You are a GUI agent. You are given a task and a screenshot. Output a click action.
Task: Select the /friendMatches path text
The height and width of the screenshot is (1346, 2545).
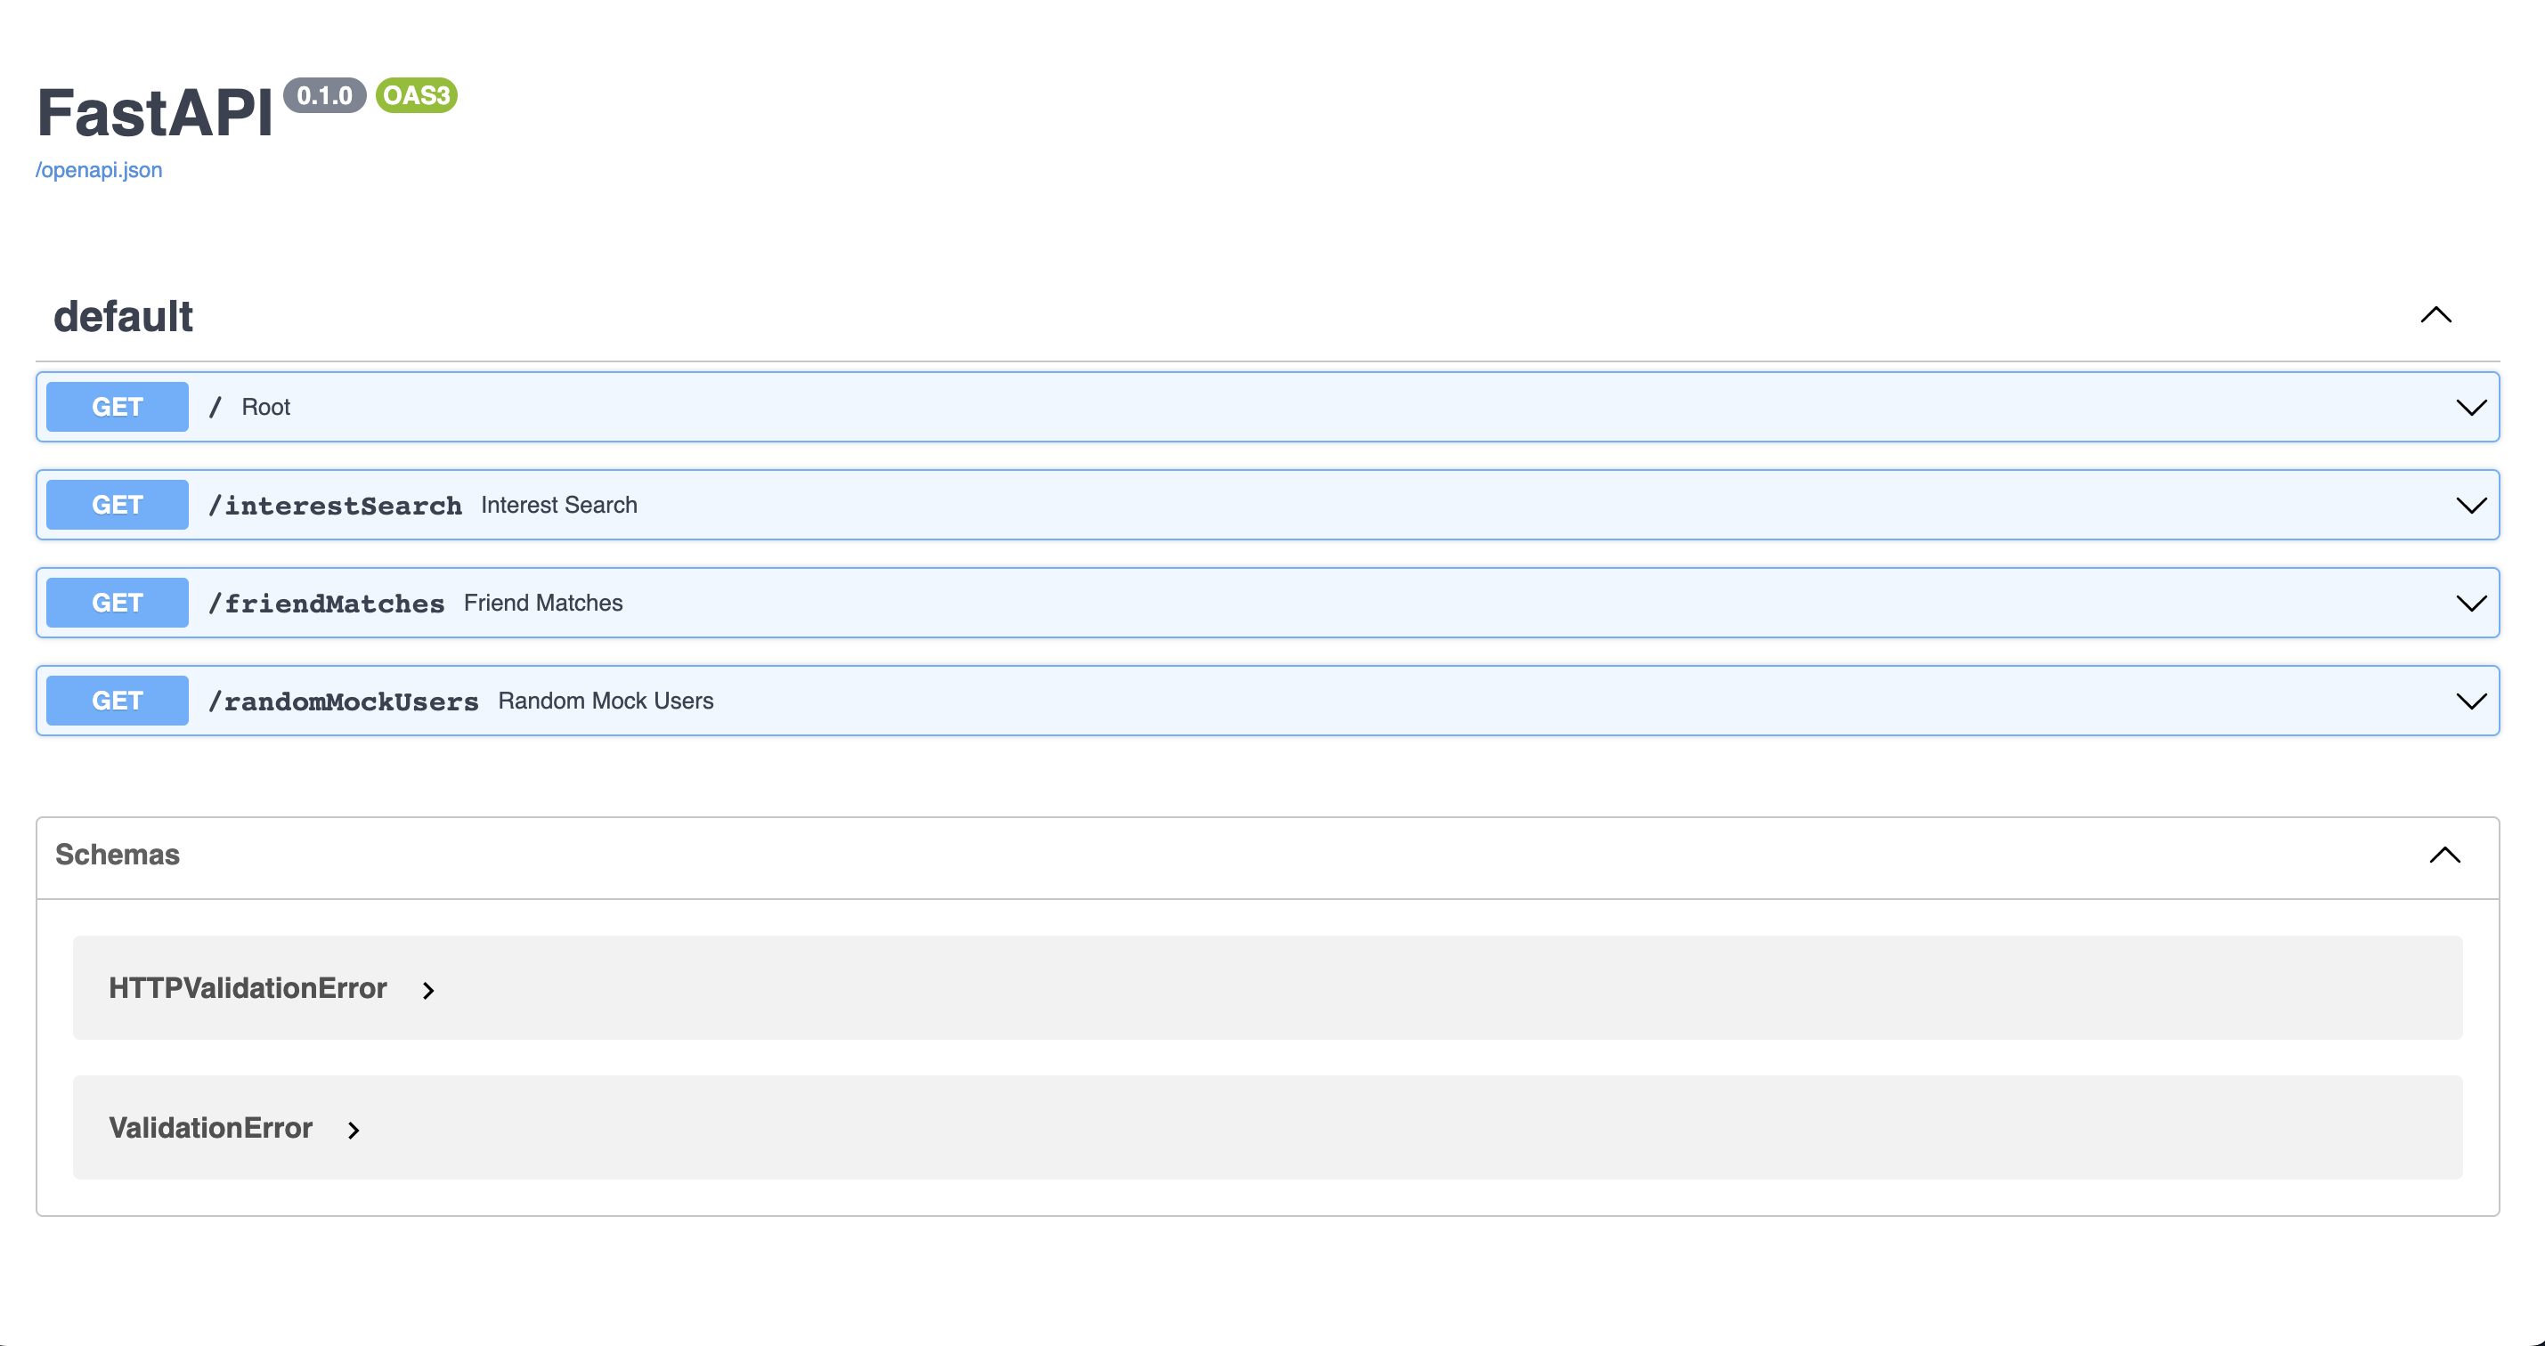(x=326, y=604)
